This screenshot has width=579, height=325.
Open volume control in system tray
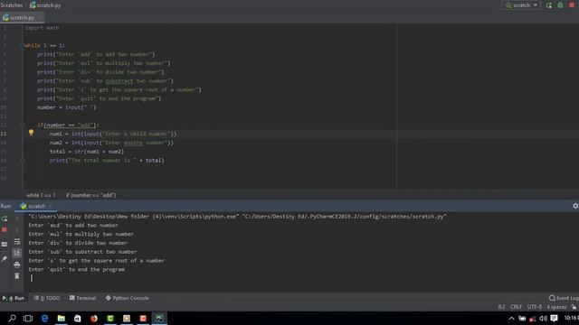[x=543, y=319]
